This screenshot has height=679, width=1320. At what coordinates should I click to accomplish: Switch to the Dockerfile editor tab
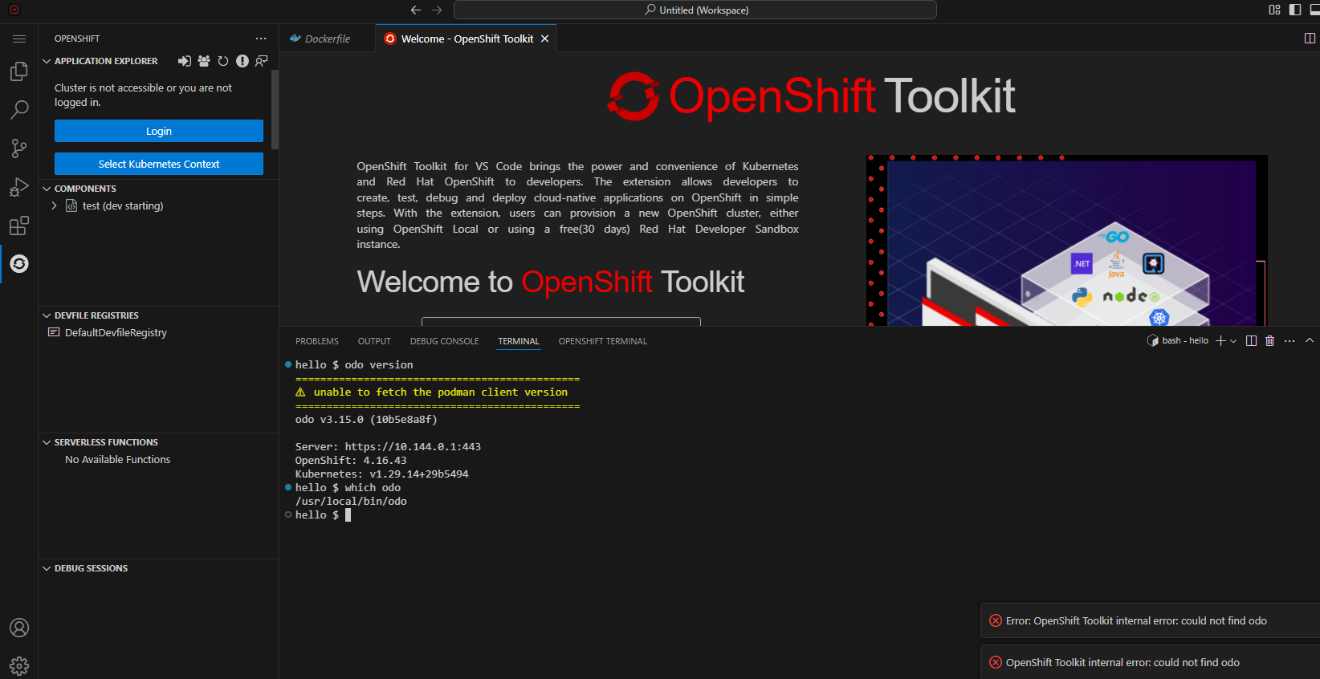click(328, 39)
